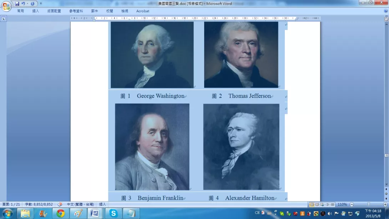This screenshot has width=389, height=219.
Task: Open the 插入 (Insert) ribbon tab
Action: click(x=35, y=11)
